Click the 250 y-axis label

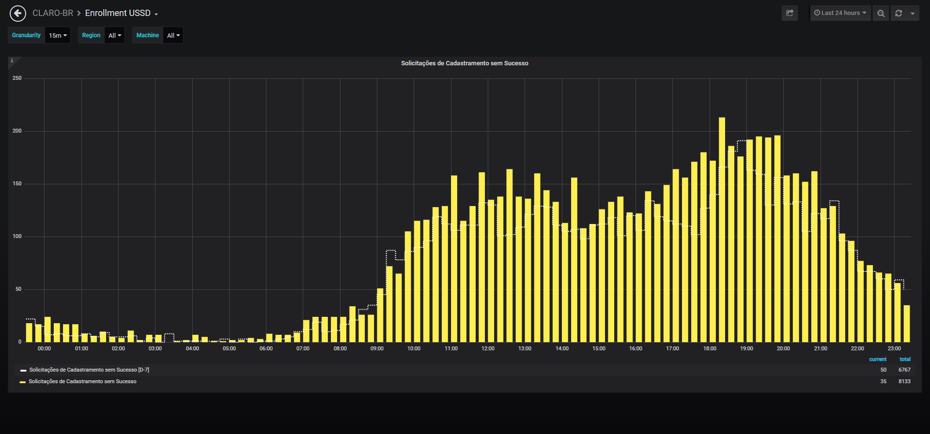point(17,78)
